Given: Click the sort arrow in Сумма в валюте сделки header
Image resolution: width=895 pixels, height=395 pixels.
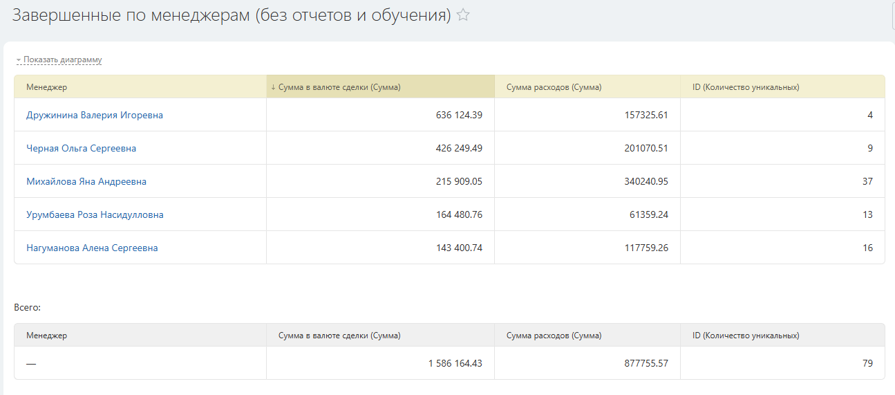Looking at the screenshot, I should coord(273,87).
